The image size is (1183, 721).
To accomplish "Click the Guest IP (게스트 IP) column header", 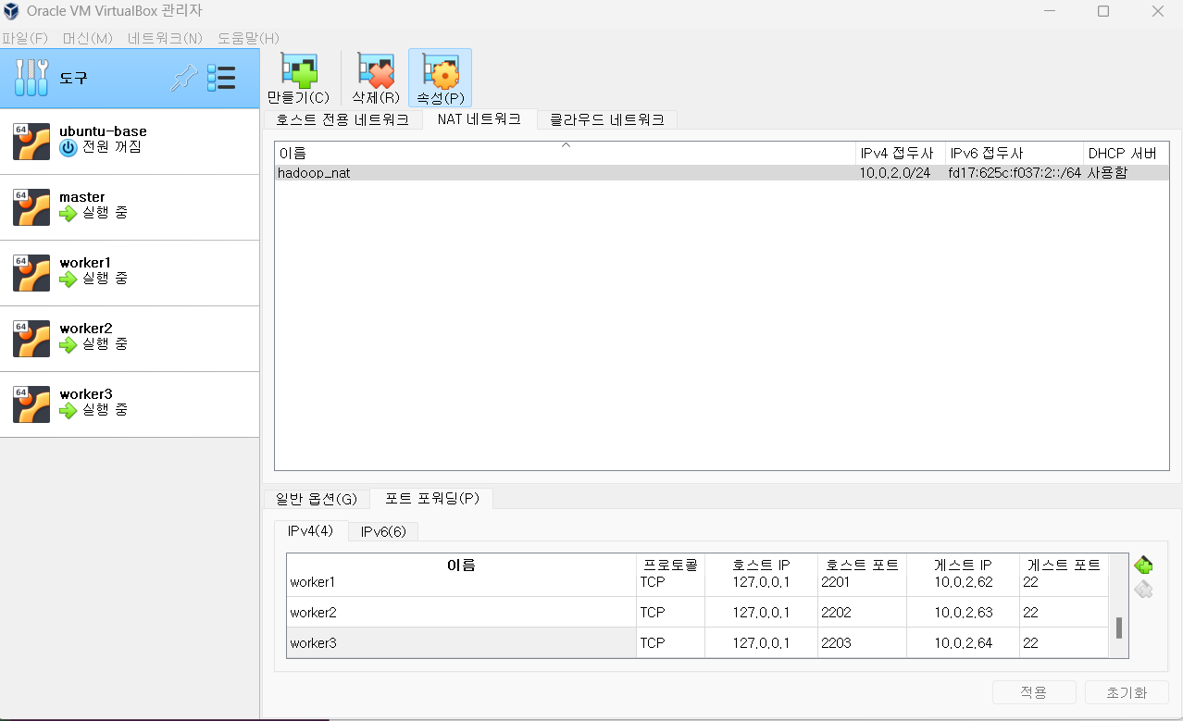I will [x=964, y=565].
